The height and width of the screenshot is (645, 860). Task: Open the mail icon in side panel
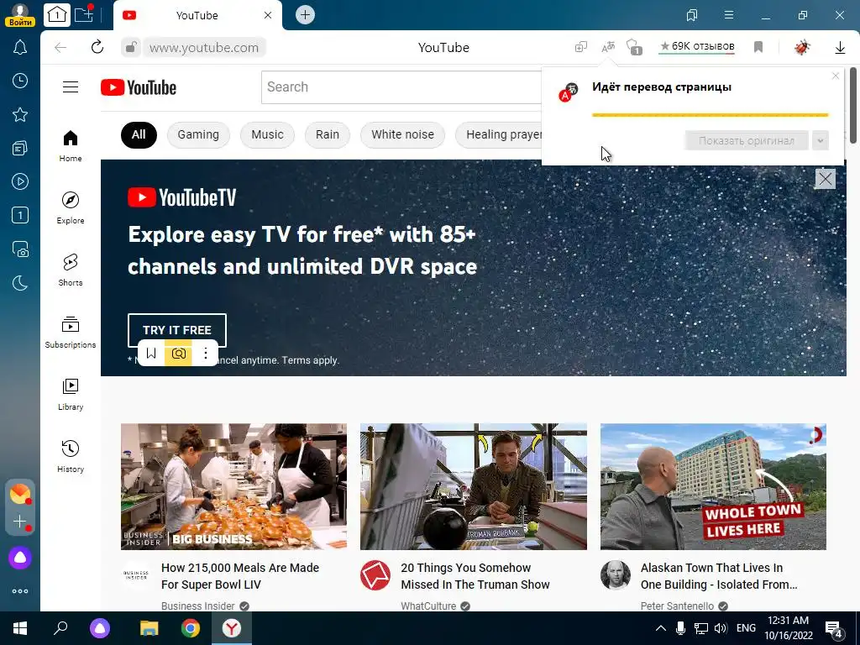(20, 494)
